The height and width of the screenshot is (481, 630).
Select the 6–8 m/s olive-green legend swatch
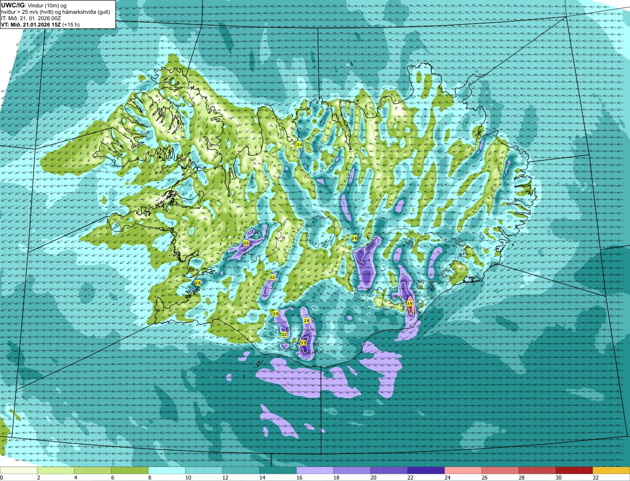click(x=129, y=471)
